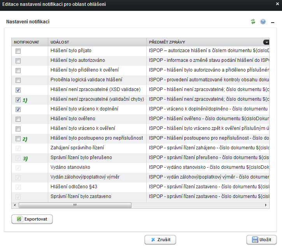Open the blue help question mark icon

[x=263, y=21]
